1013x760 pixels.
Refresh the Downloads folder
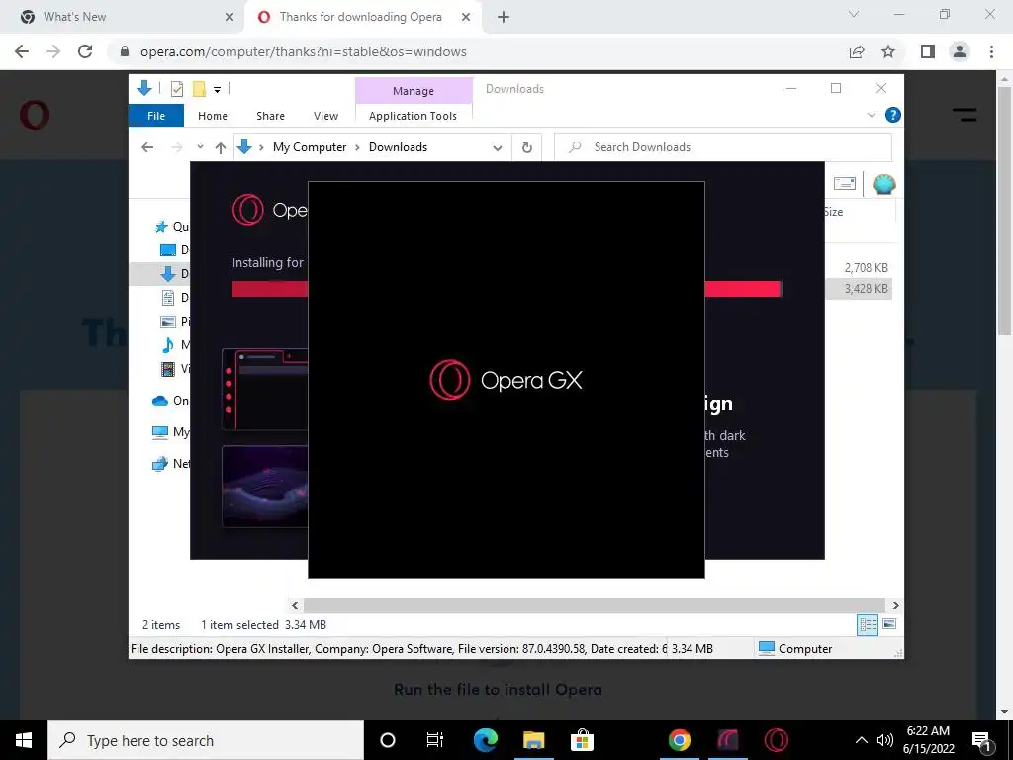[527, 148]
